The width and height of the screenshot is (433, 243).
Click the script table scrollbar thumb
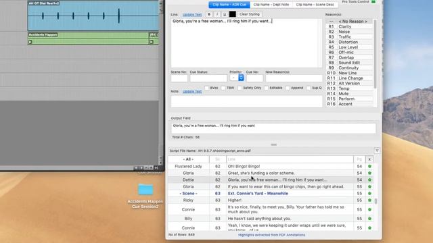coord(376,201)
